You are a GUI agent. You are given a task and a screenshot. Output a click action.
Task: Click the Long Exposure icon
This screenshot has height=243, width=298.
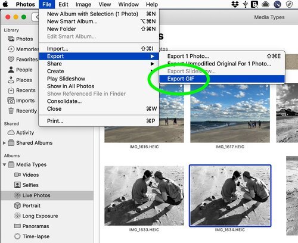pos(17,216)
